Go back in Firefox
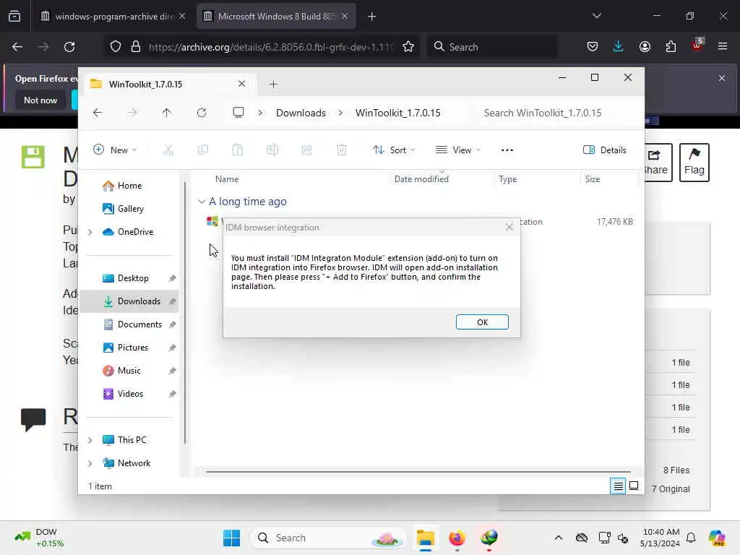This screenshot has width=740, height=555. click(x=17, y=47)
